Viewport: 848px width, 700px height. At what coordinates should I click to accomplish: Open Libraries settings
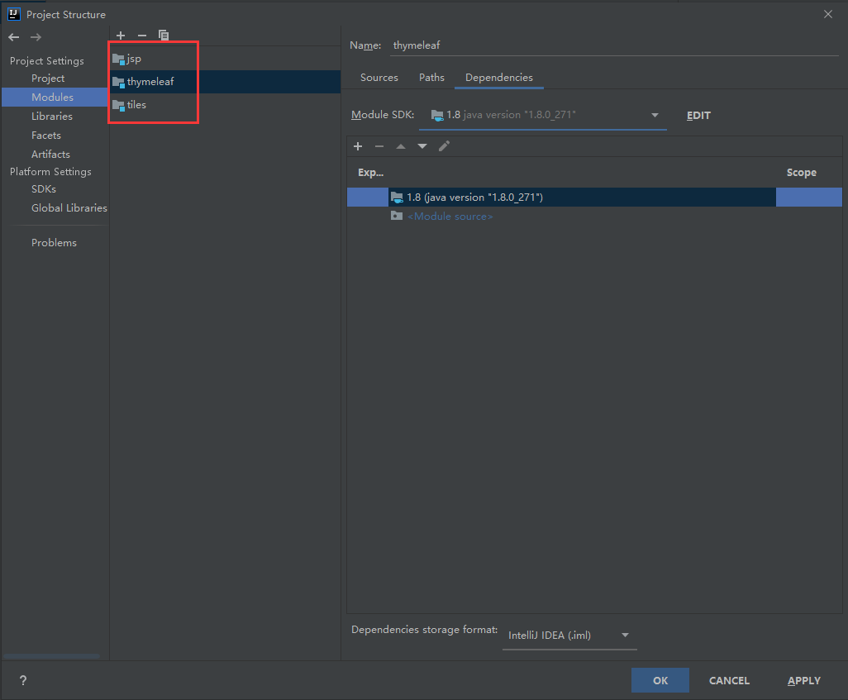pos(52,117)
